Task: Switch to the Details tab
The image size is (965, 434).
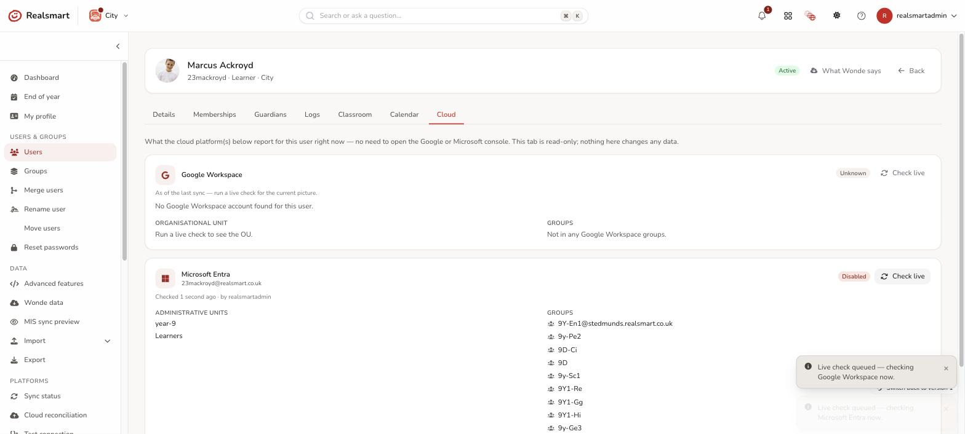Action: [x=164, y=114]
